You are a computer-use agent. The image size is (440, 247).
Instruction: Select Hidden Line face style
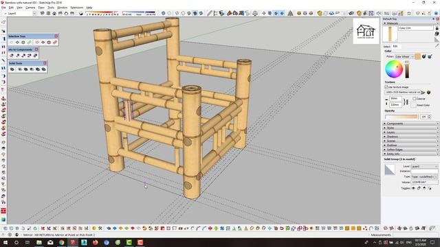click(x=183, y=13)
